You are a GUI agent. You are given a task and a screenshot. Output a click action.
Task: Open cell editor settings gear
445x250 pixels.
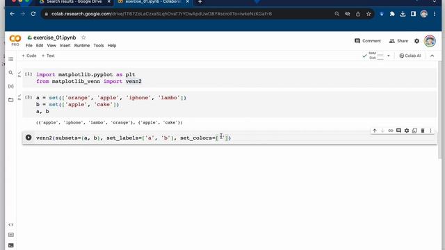click(x=406, y=131)
